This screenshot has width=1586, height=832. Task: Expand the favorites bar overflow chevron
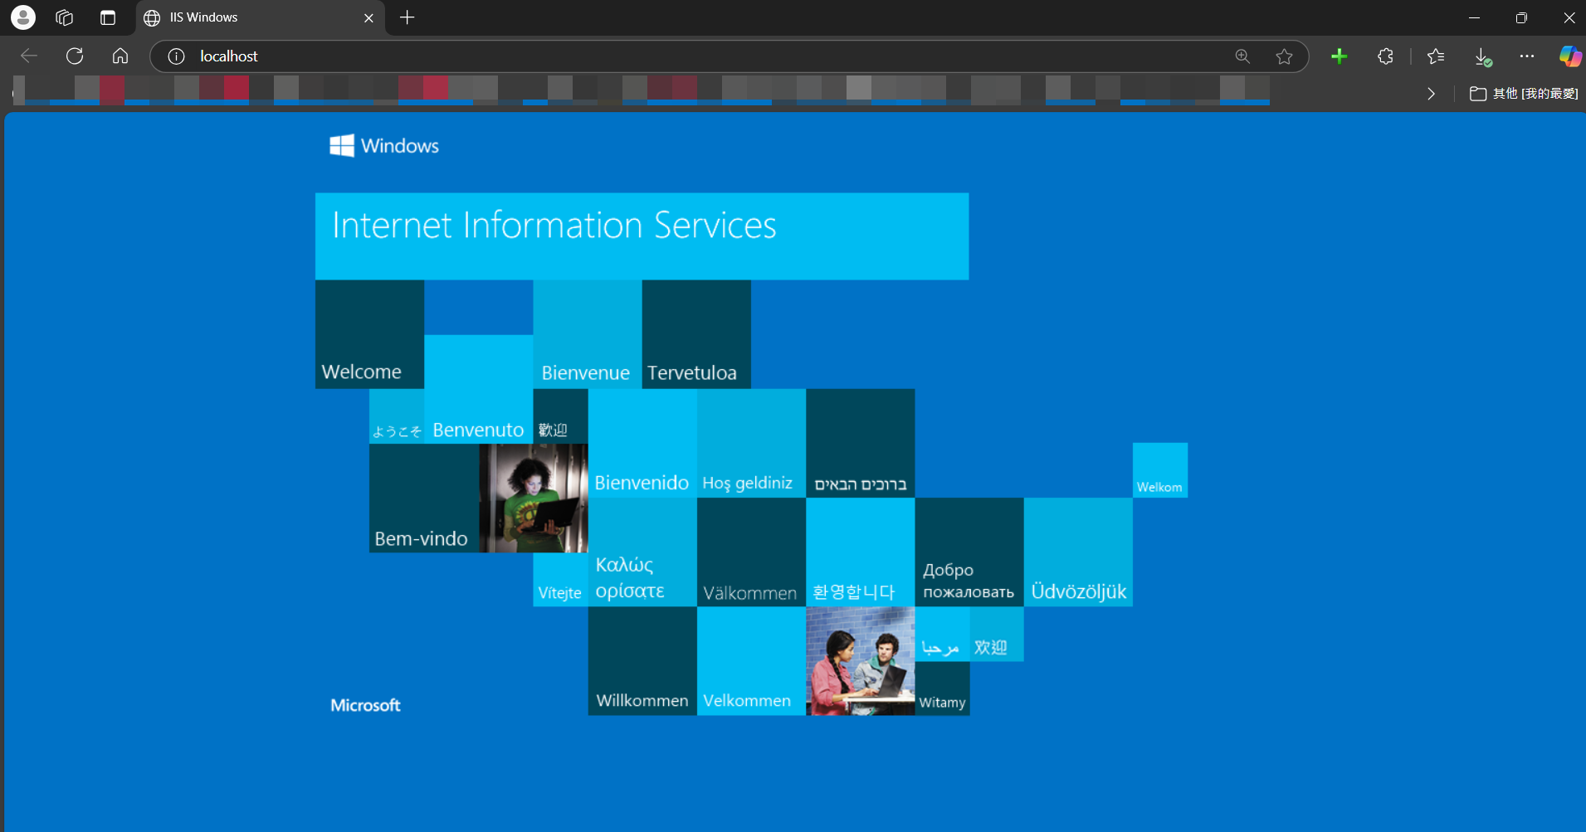[1431, 94]
